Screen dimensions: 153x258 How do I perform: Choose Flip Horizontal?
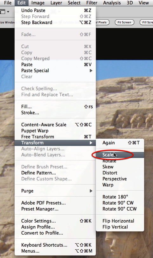[120, 221]
